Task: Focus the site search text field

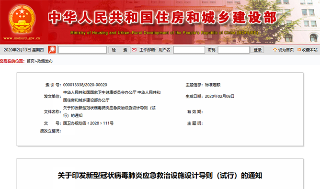Action: (x=82, y=50)
